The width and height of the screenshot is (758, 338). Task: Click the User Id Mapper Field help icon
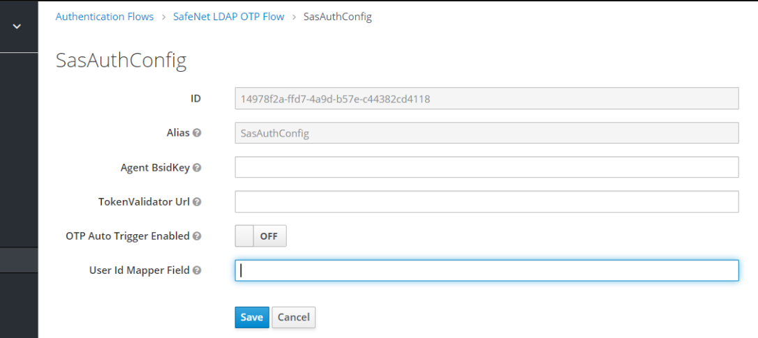(x=197, y=270)
